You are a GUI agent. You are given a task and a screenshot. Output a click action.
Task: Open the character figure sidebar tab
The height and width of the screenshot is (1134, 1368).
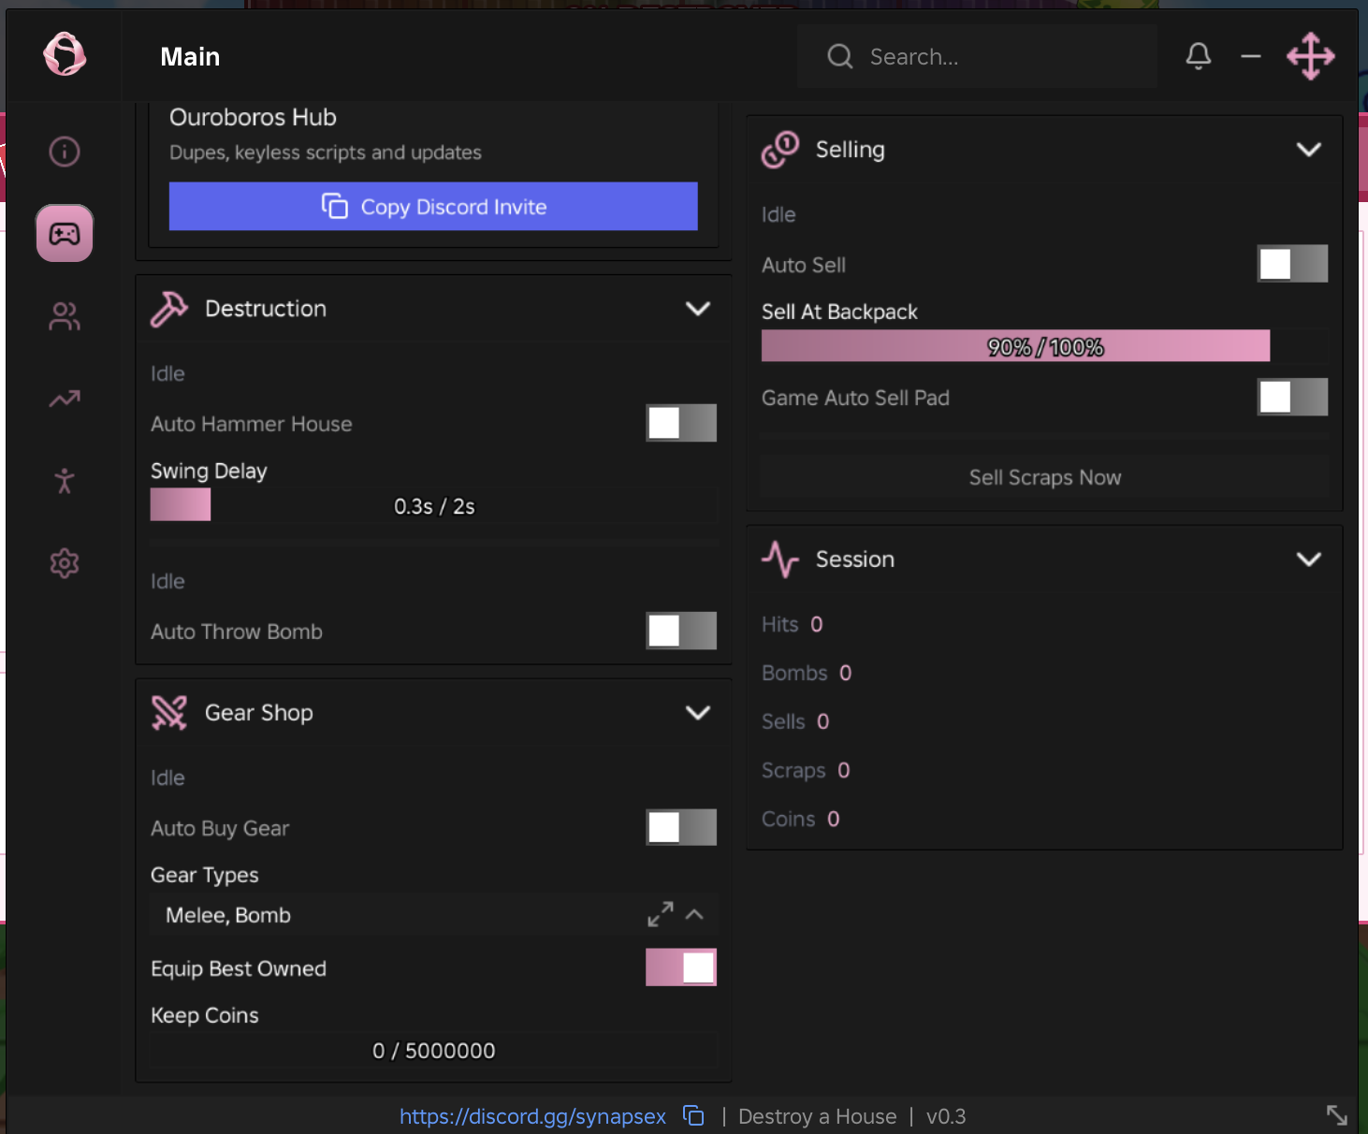pos(65,481)
